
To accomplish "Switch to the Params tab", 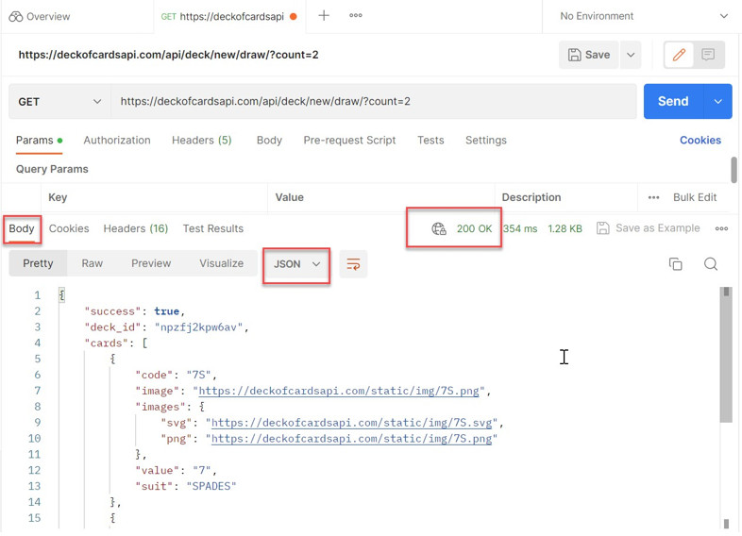I will [x=39, y=141].
